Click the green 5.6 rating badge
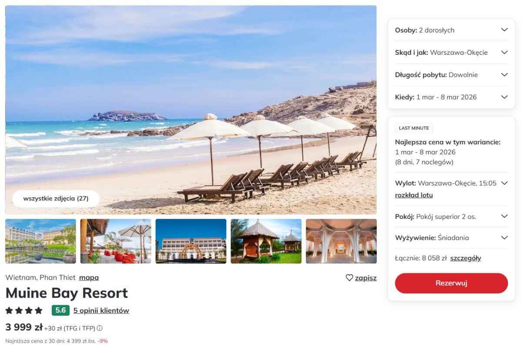 point(60,310)
